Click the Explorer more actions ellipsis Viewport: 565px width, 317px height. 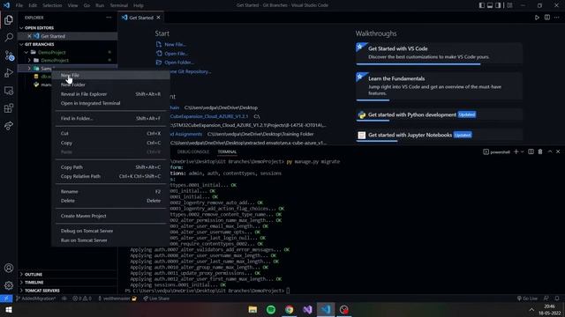pyautogui.click(x=109, y=18)
